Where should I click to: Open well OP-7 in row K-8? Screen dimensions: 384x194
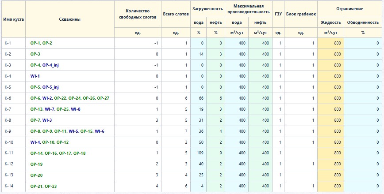click(35, 120)
